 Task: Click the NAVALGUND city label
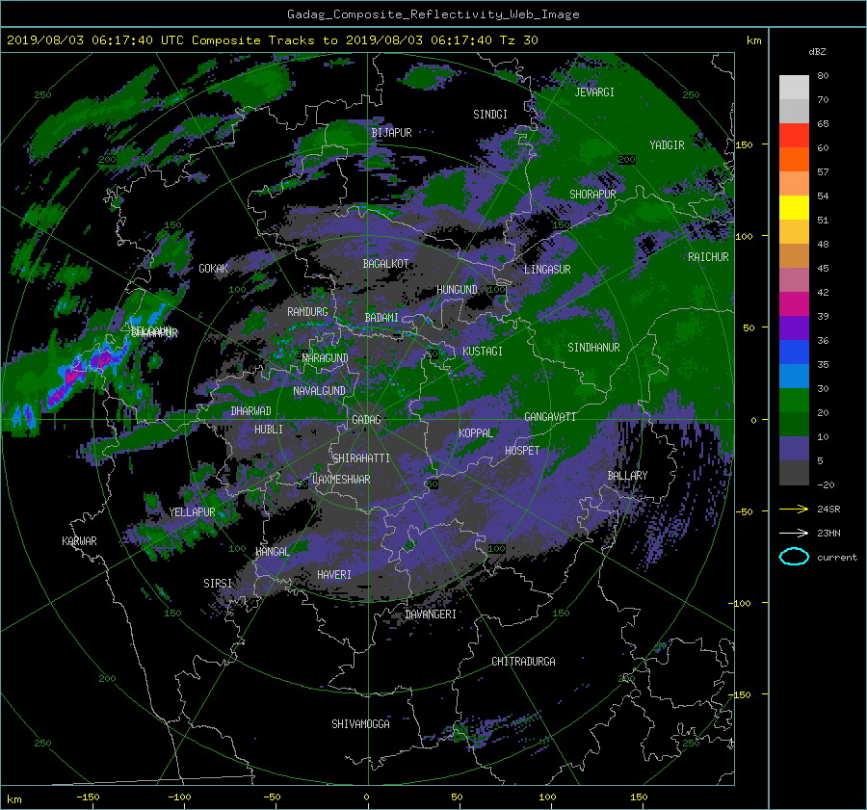click(x=319, y=391)
